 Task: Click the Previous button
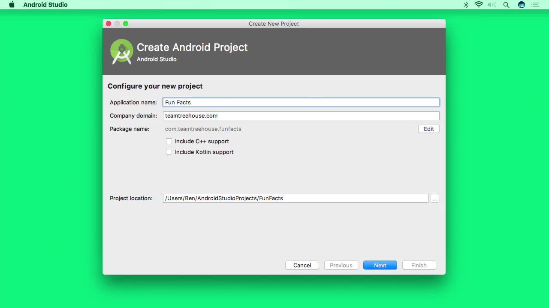[341, 265]
